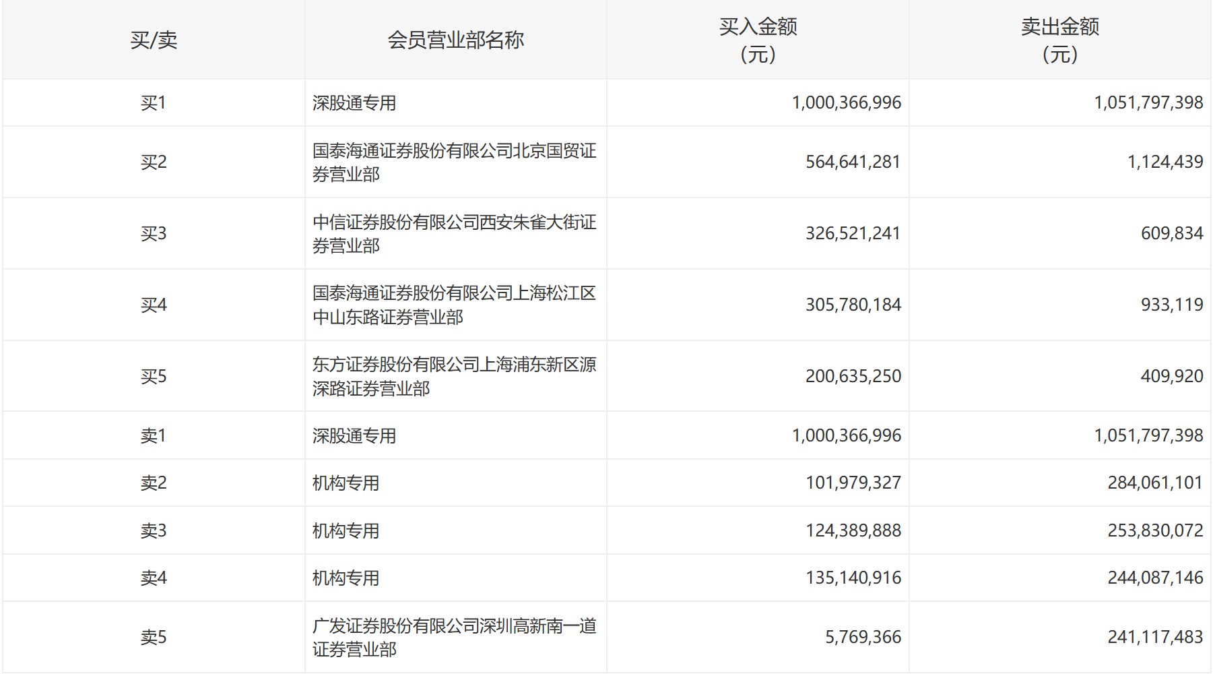
Task: Click buy amount 200,635,250
Action: (x=853, y=376)
